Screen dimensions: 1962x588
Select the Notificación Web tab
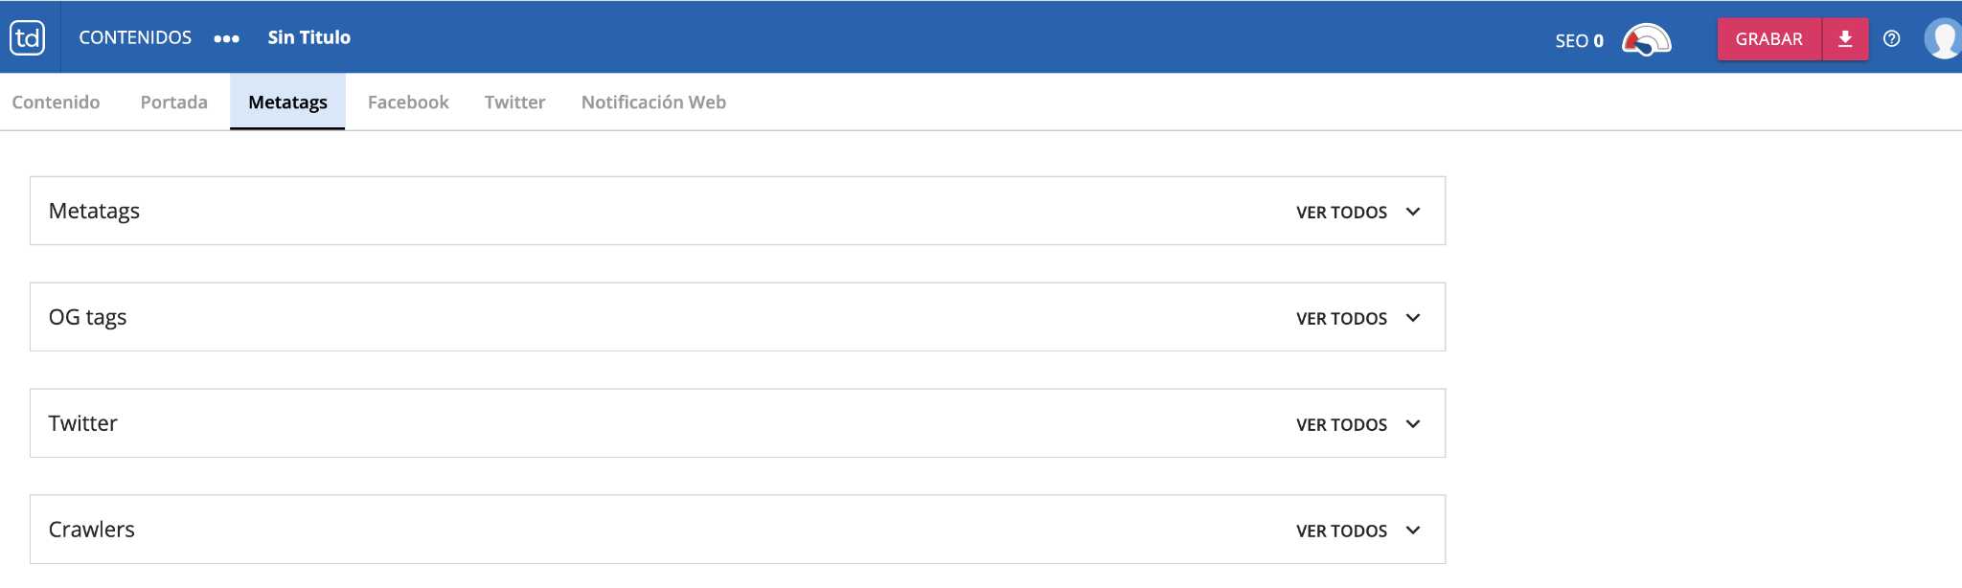click(x=653, y=102)
